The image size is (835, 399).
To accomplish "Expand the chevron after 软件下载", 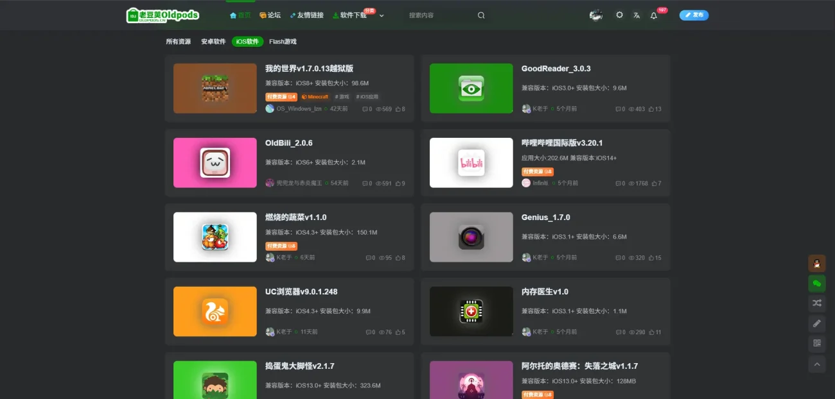I will (x=382, y=15).
